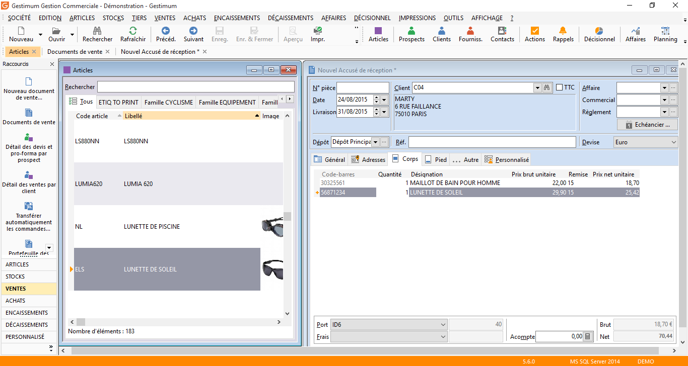This screenshot has width=688, height=366.
Task: Select the ACHATS sidebar section
Action: click(29, 301)
